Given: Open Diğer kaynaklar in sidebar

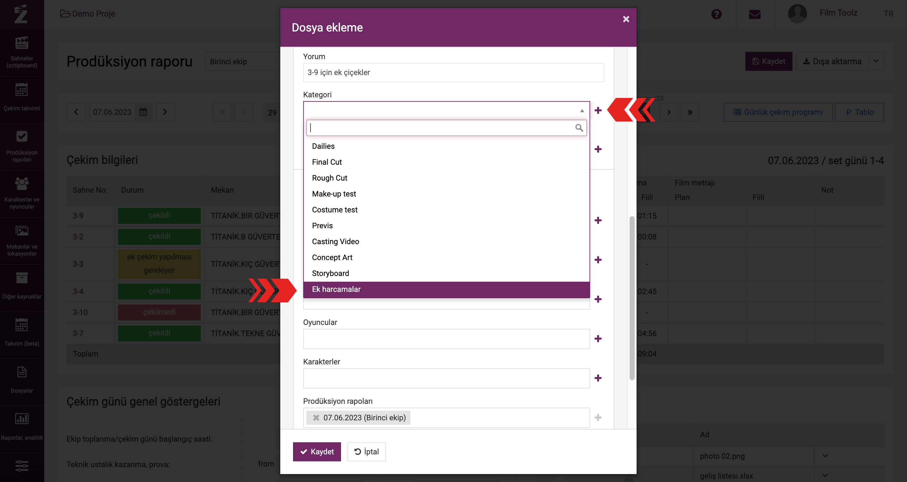Looking at the screenshot, I should click(x=22, y=285).
